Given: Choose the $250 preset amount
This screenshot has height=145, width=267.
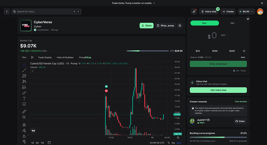Looking at the screenshot, I should click(x=232, y=51).
